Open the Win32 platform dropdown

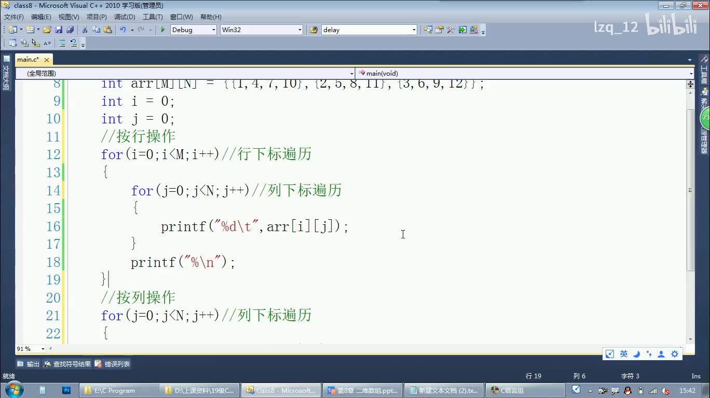coord(299,30)
